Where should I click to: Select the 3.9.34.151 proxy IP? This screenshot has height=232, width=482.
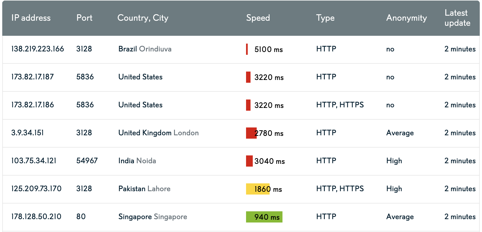click(27, 133)
